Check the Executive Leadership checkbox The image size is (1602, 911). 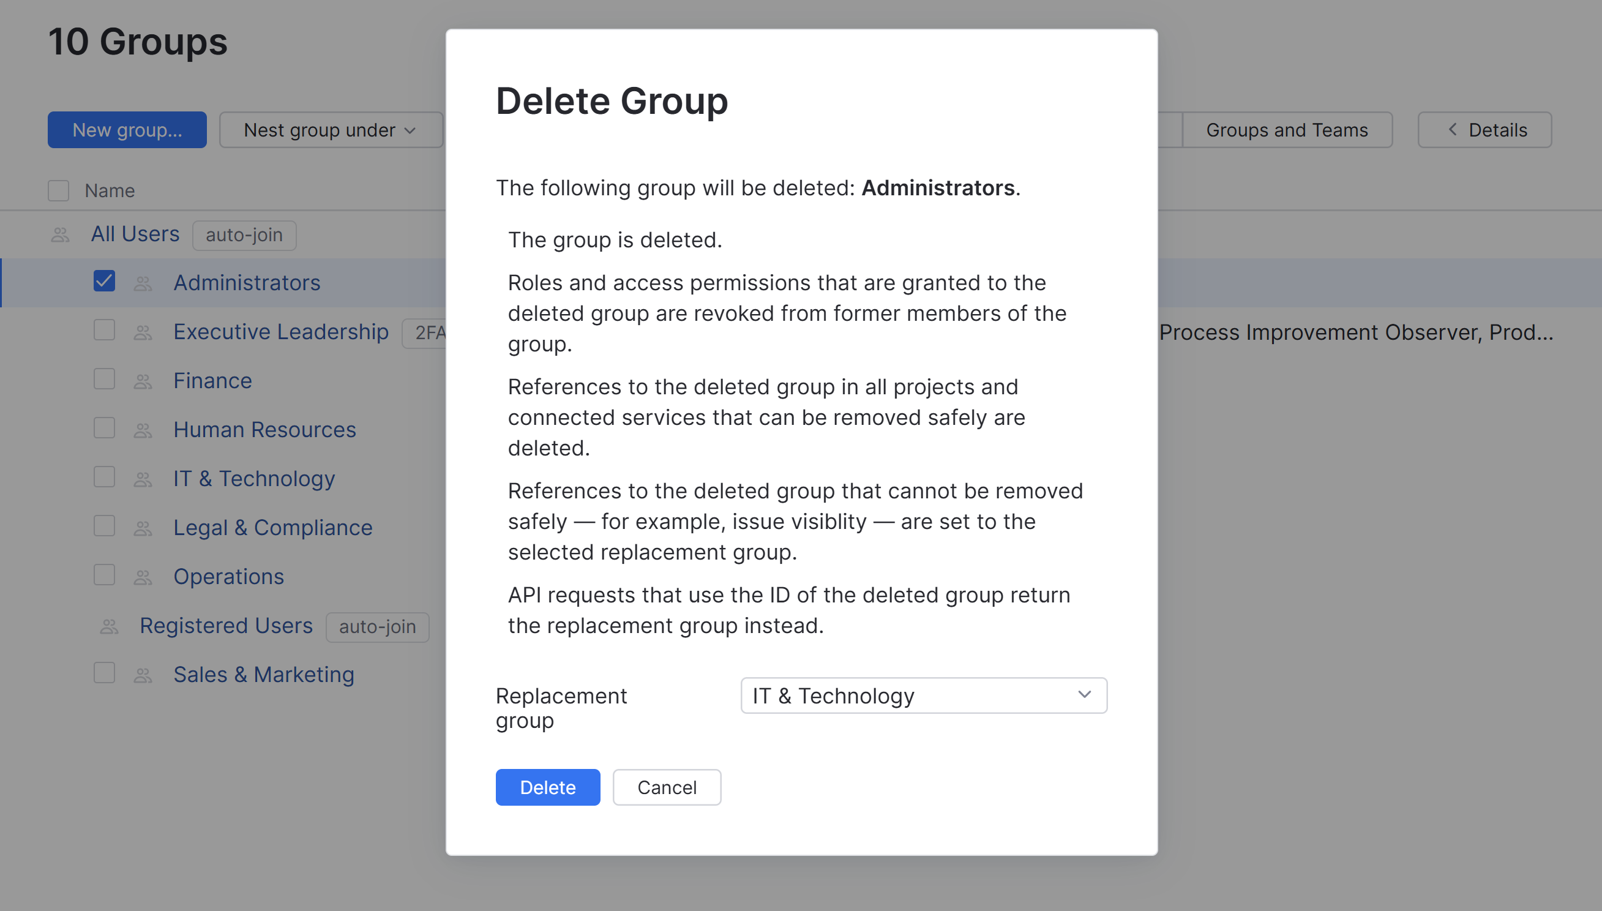(104, 331)
